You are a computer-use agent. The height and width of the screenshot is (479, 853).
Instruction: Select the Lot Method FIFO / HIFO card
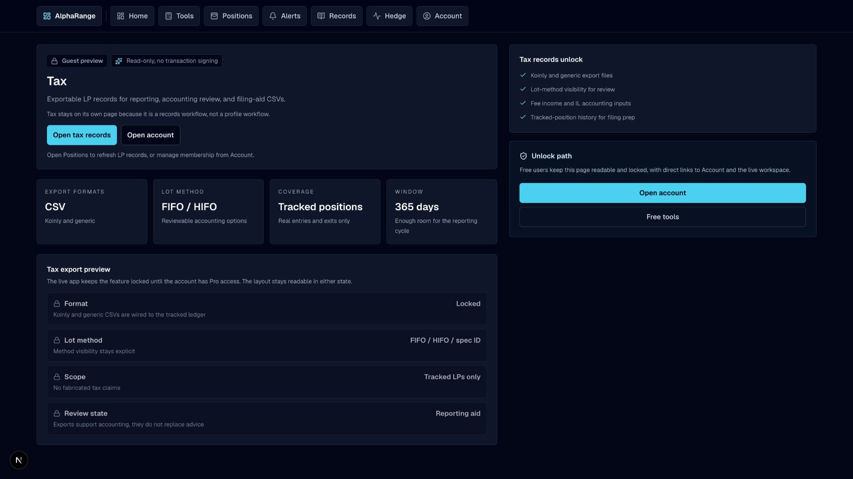pos(208,212)
